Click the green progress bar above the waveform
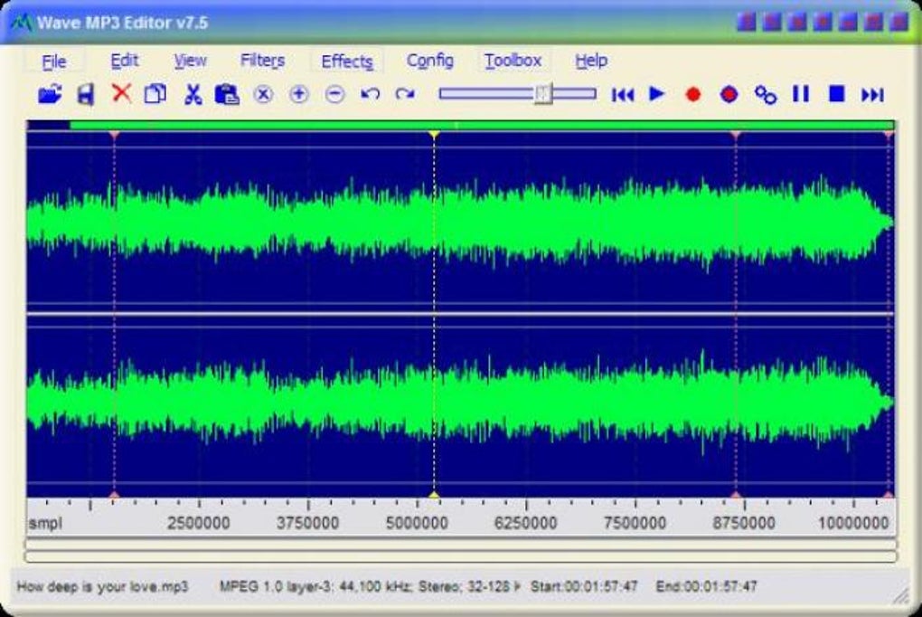Viewport: 922px width, 617px height. pyautogui.click(x=482, y=125)
